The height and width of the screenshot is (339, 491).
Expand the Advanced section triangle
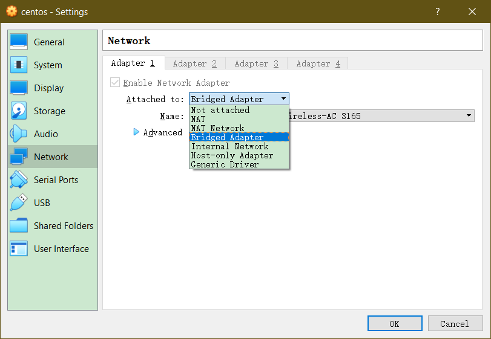136,132
